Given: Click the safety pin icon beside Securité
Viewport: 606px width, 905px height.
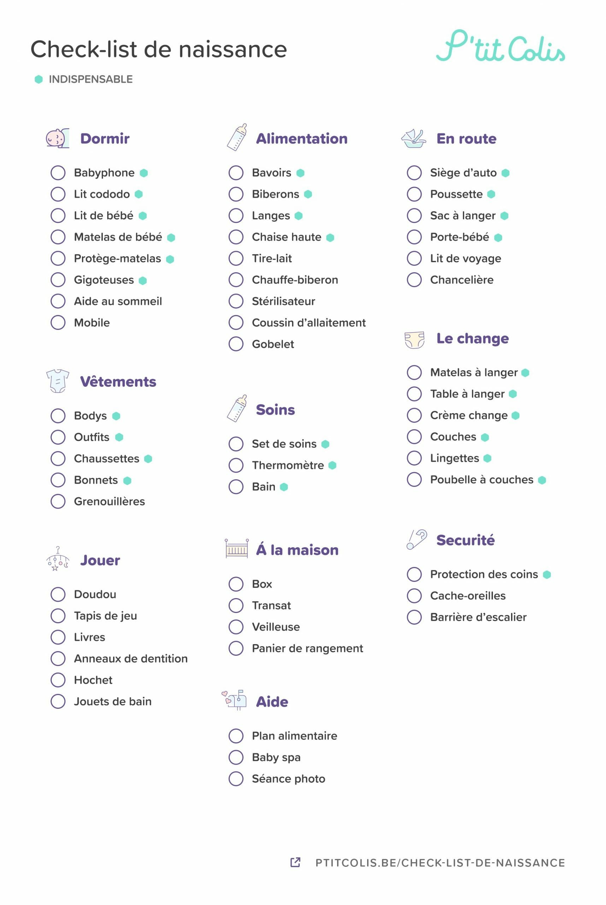Looking at the screenshot, I should (417, 539).
